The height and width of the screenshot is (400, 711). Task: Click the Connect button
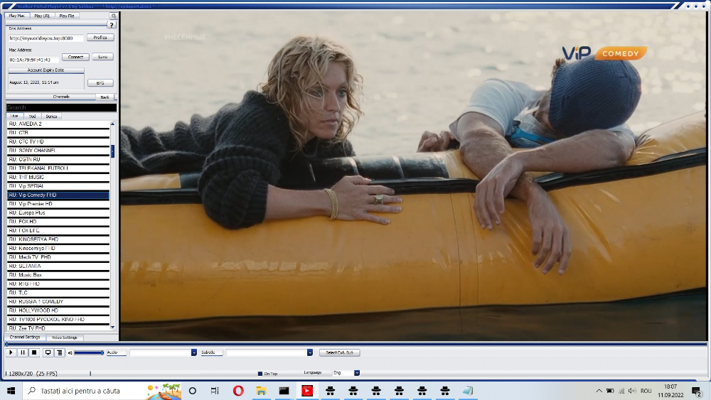coord(76,57)
